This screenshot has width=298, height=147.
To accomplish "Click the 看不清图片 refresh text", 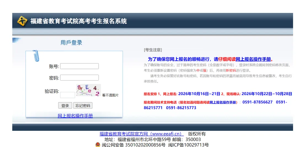I will pyautogui.click(x=110, y=95).
